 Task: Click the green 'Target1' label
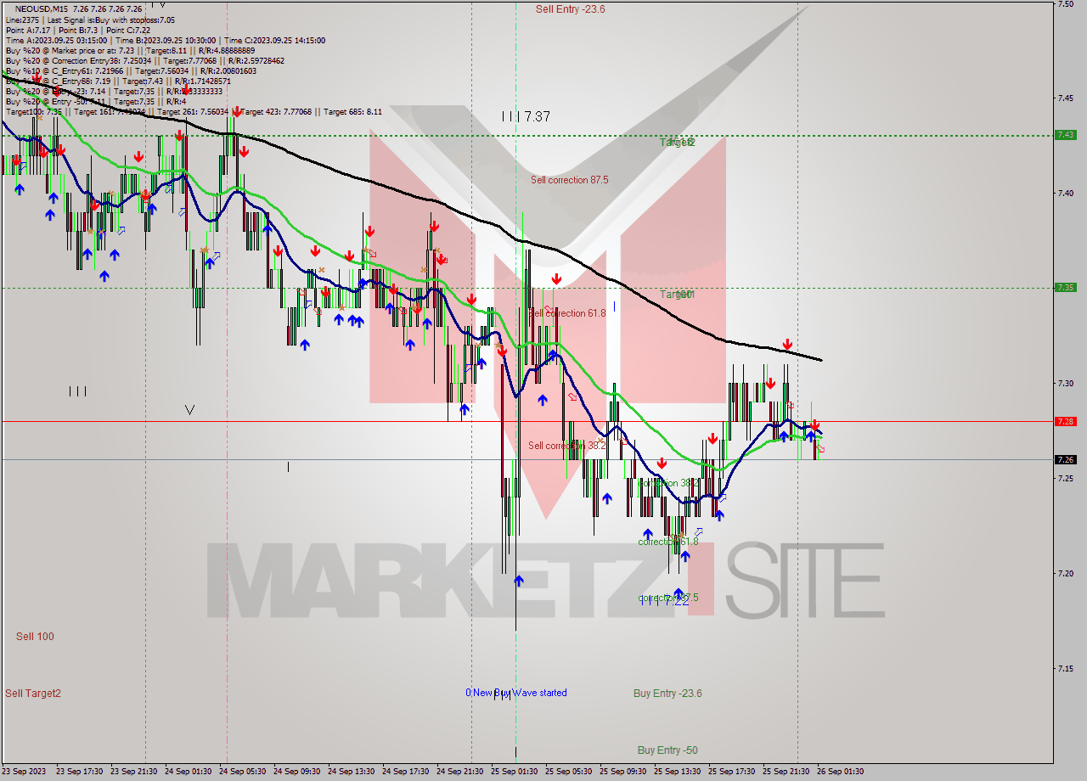coord(678,295)
